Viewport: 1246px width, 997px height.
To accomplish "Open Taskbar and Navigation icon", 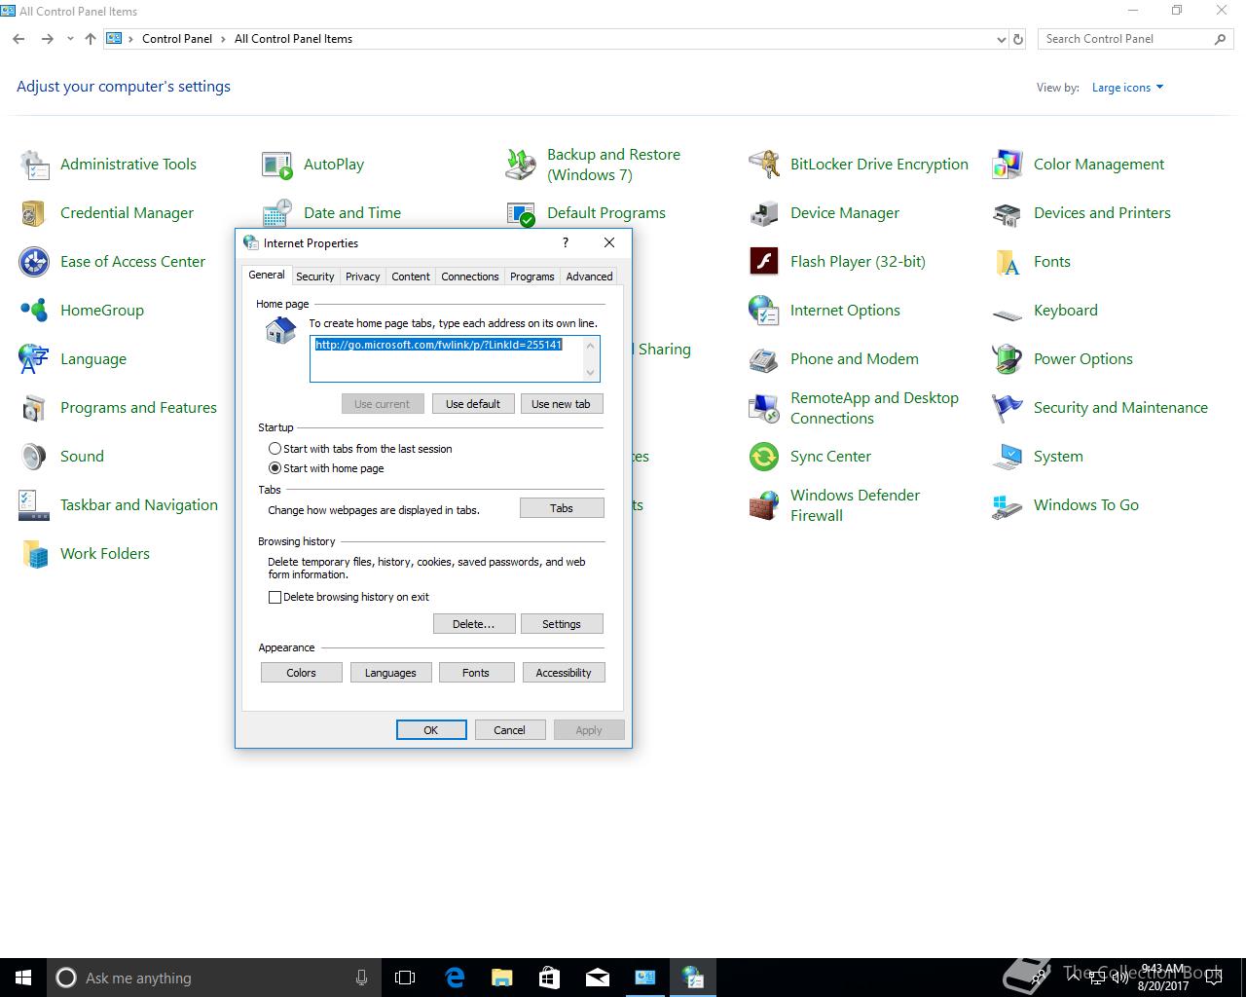I will (x=35, y=505).
